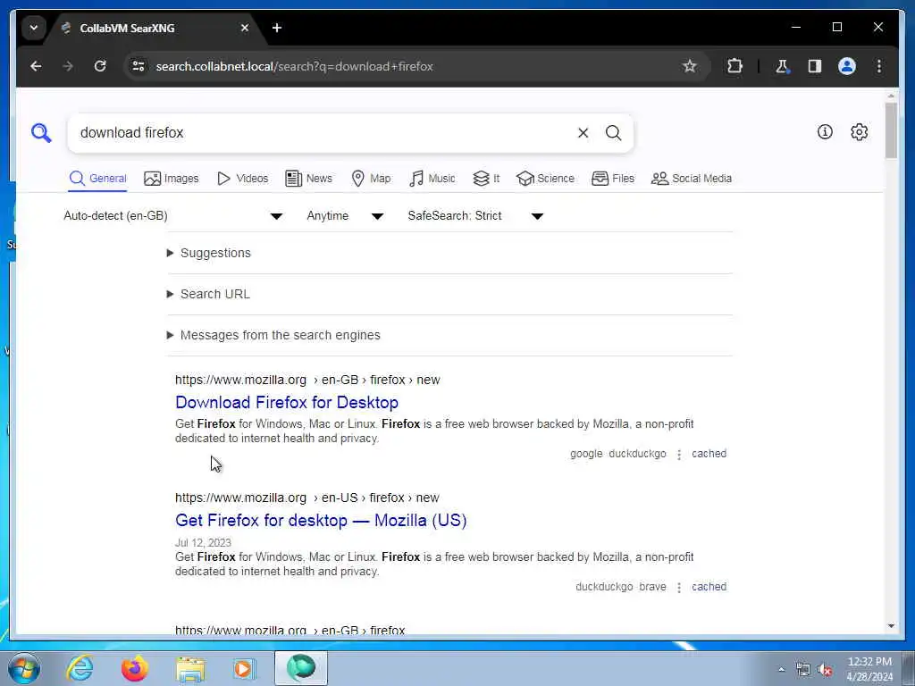The height and width of the screenshot is (686, 915).
Task: Close the CollabVM SearXNG tab
Action: coord(245,28)
